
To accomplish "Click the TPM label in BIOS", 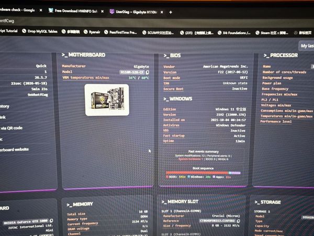I will [x=166, y=83].
